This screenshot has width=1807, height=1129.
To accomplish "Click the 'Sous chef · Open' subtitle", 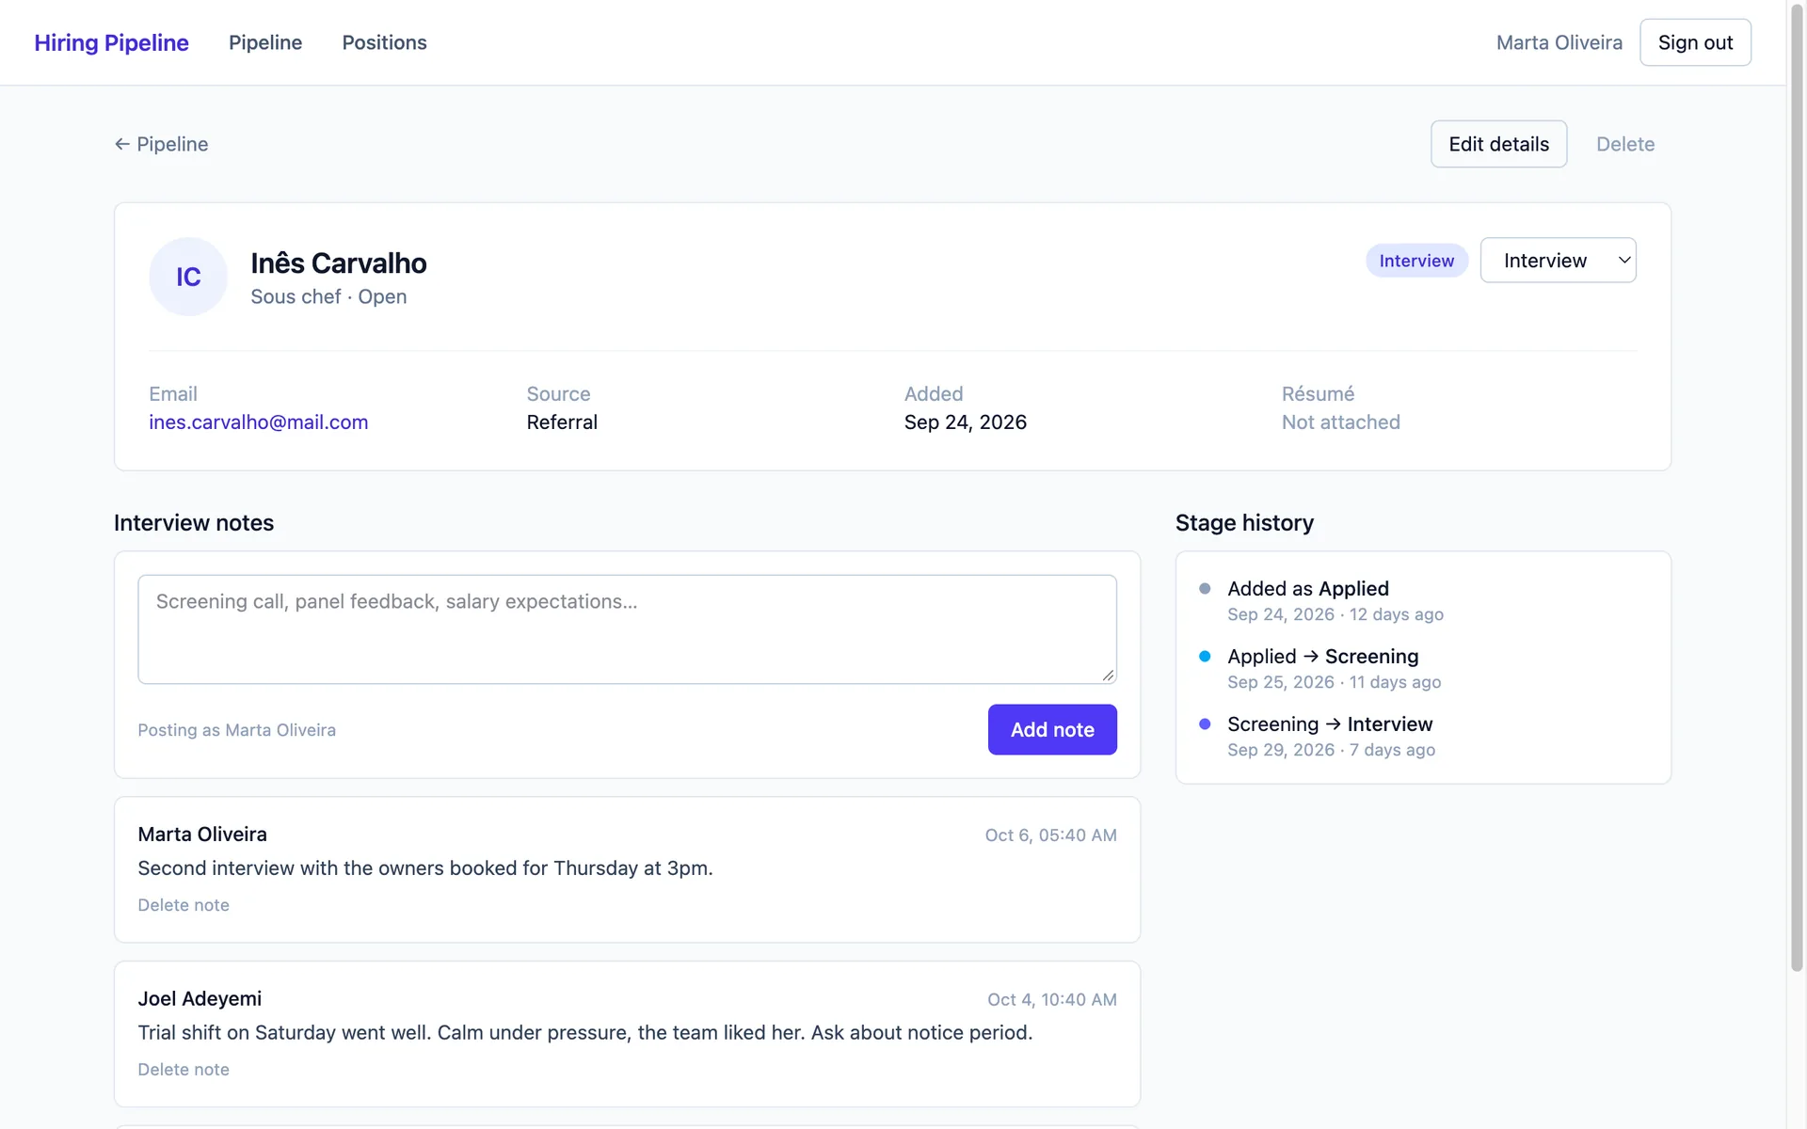I will [x=328, y=296].
